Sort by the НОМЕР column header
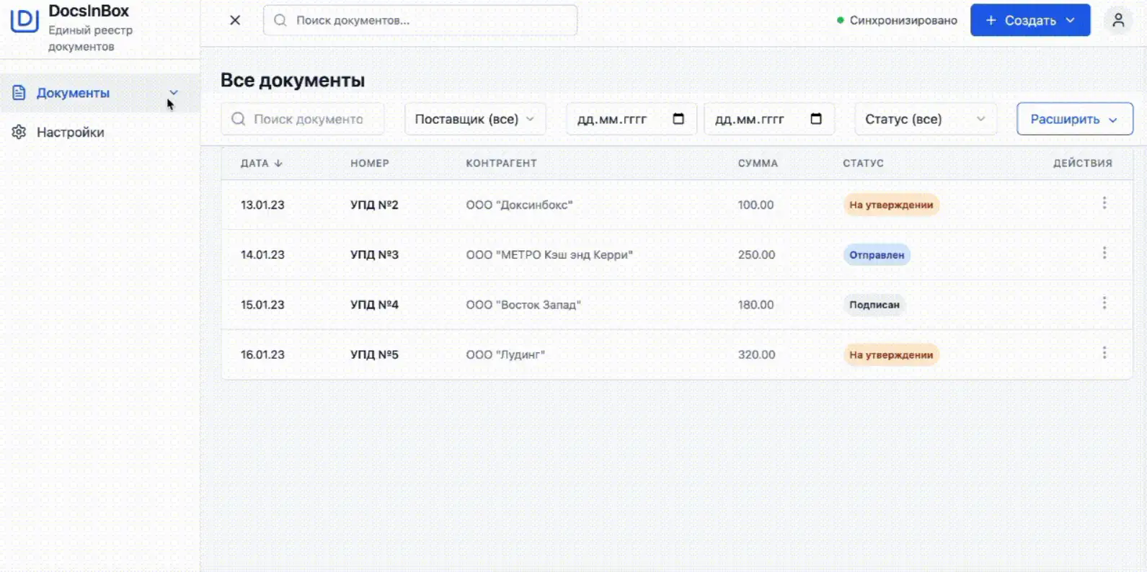 [370, 164]
